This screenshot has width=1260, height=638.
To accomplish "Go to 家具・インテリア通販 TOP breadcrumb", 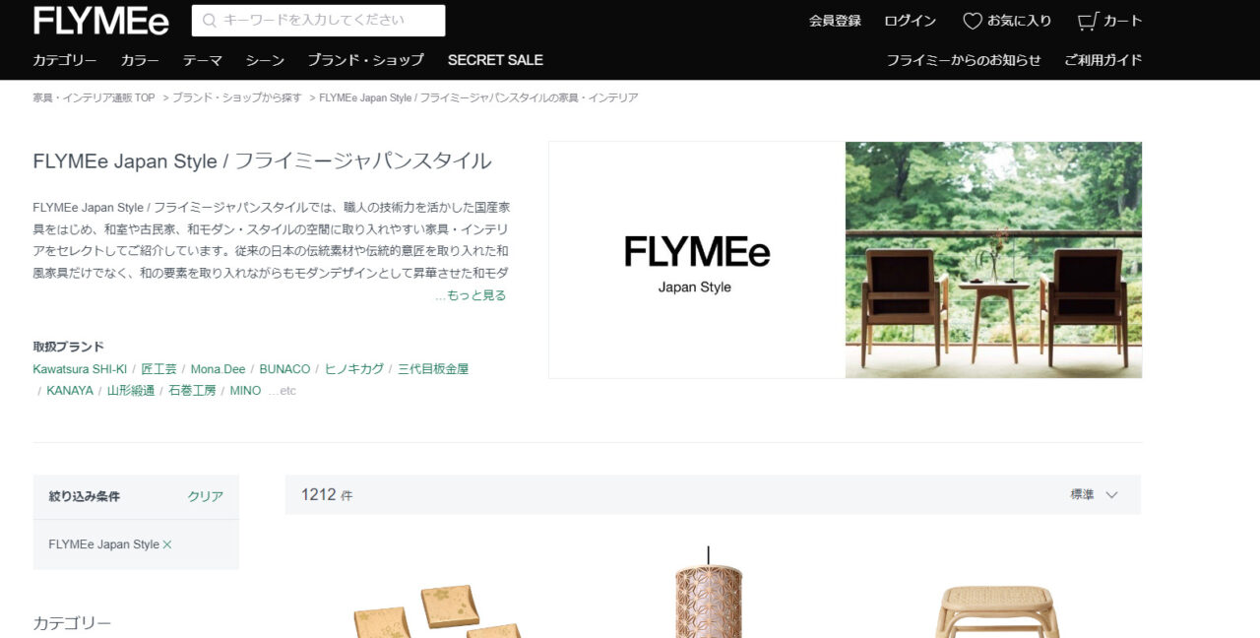I will [94, 97].
